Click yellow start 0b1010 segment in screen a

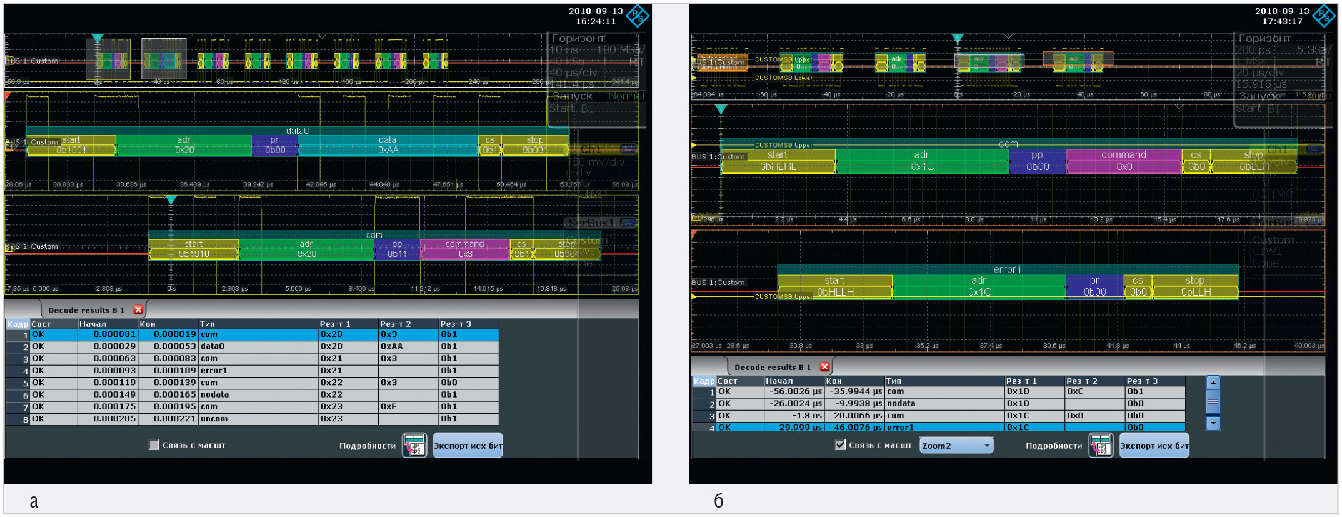194,249
